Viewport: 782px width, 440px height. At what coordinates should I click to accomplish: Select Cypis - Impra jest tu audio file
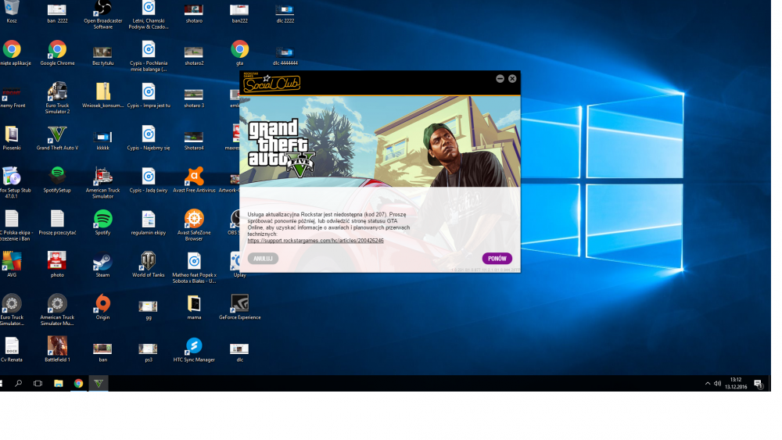tap(148, 95)
